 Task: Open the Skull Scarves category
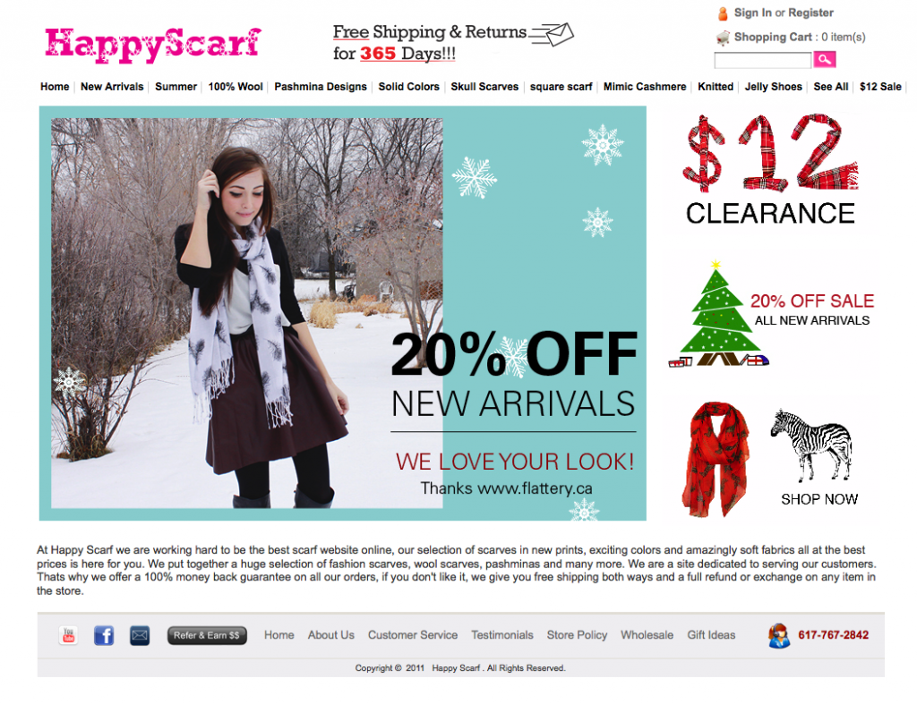click(x=484, y=87)
